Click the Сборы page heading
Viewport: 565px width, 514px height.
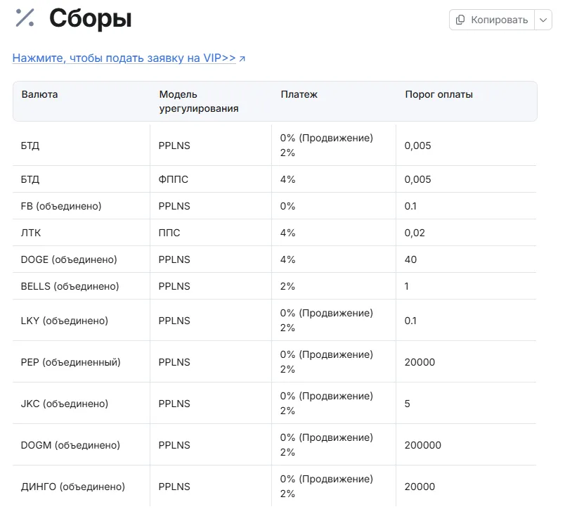pos(91,18)
